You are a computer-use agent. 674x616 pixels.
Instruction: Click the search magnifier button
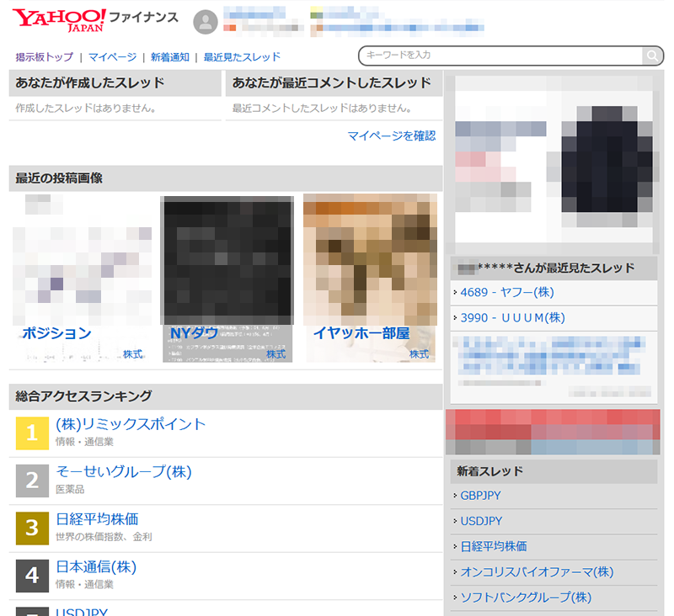652,56
